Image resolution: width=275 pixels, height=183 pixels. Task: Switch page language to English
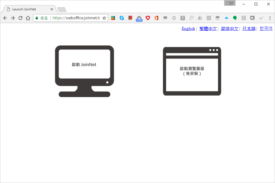pos(188,29)
